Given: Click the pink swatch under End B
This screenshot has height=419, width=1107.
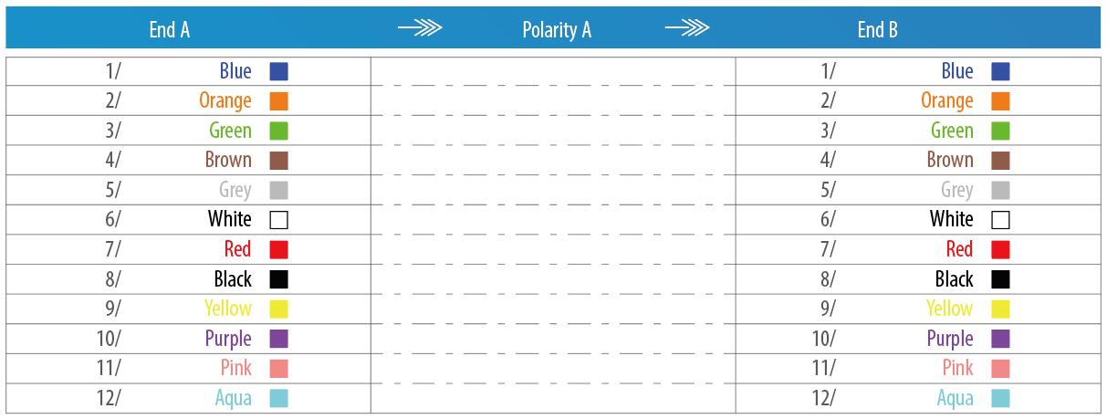Looking at the screenshot, I should pyautogui.click(x=1001, y=368).
